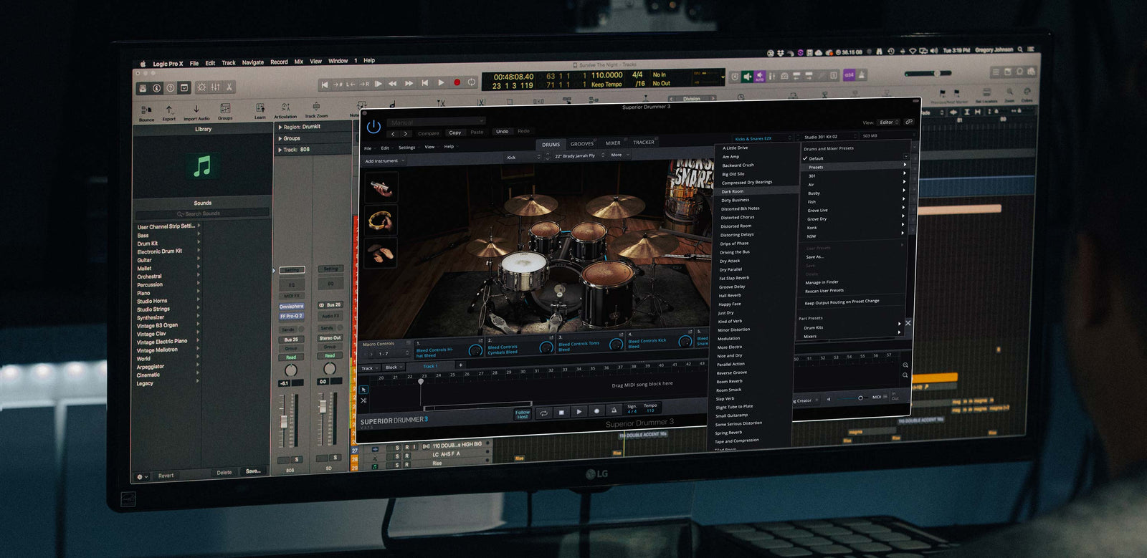Image resolution: width=1147 pixels, height=558 pixels.
Task: Click the Bounce toolbar icon
Action: [x=146, y=112]
